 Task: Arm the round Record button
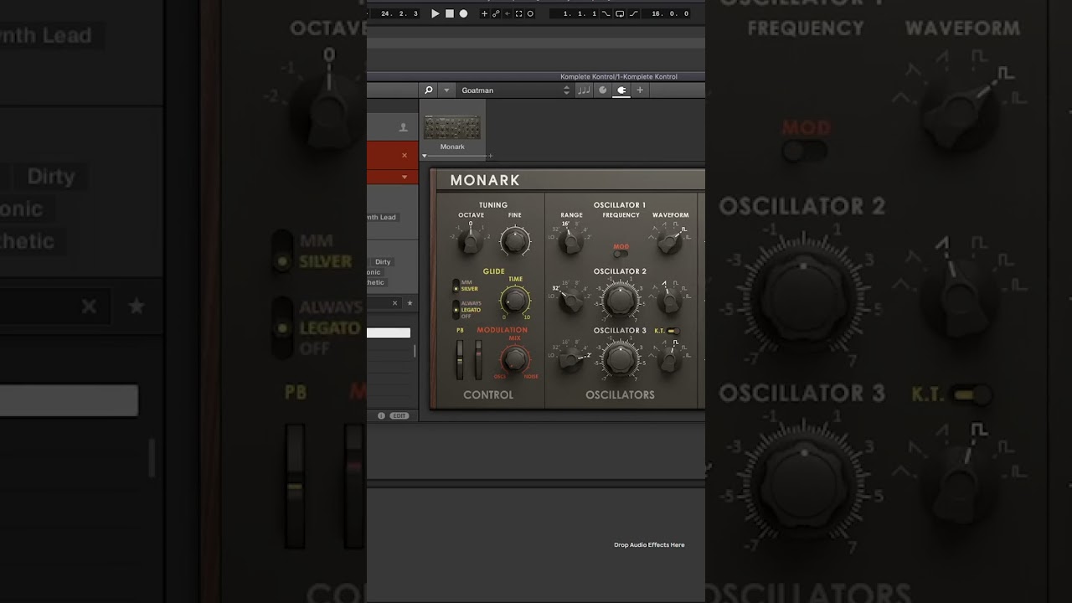[x=463, y=13]
